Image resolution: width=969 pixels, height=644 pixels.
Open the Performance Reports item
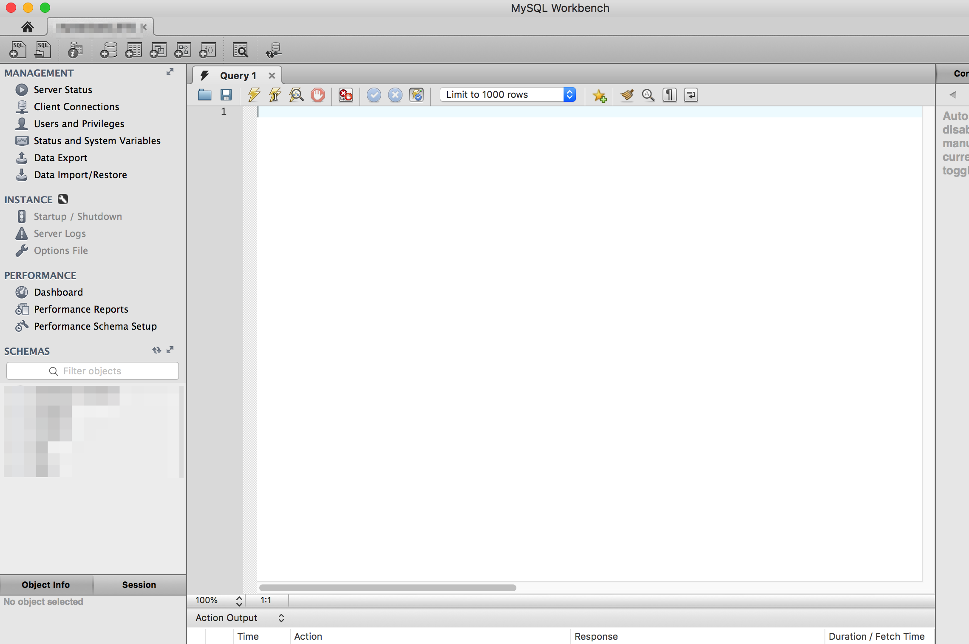click(x=81, y=309)
